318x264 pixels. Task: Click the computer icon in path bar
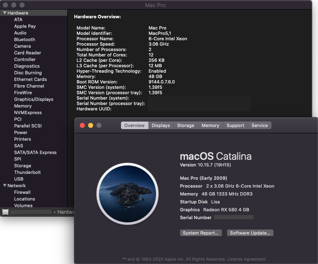[5, 212]
